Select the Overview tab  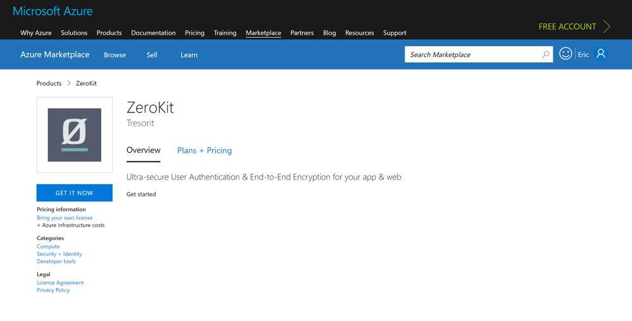point(144,150)
